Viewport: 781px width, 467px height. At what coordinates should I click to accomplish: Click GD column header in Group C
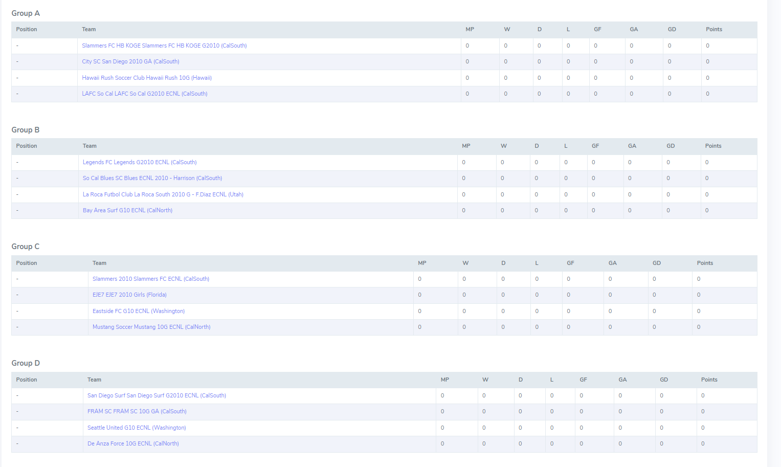click(x=656, y=263)
